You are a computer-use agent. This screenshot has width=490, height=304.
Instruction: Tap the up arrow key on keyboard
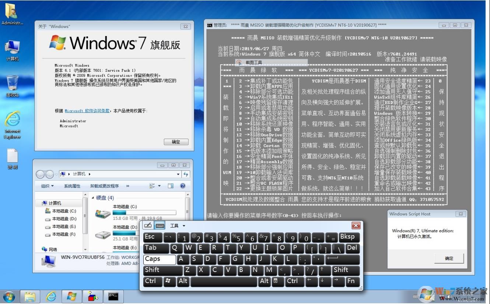pyautogui.click(x=325, y=270)
